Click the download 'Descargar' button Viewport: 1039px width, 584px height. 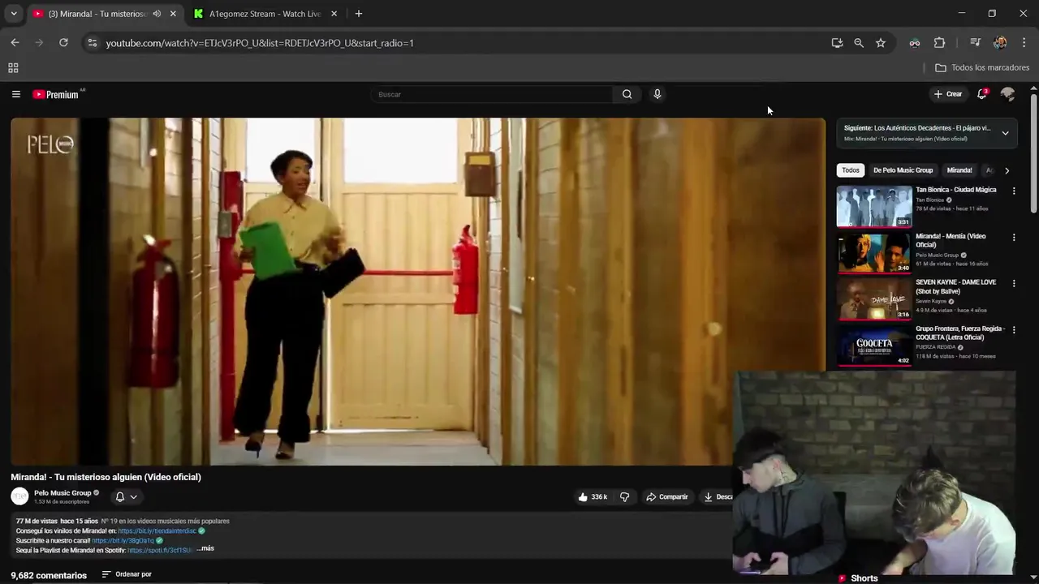pyautogui.click(x=717, y=496)
